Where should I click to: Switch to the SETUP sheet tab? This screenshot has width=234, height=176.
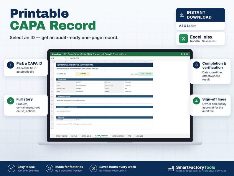coord(74,136)
